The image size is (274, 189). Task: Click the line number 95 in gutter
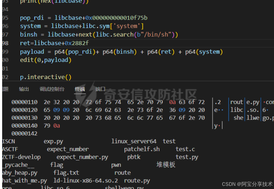[5, 18]
